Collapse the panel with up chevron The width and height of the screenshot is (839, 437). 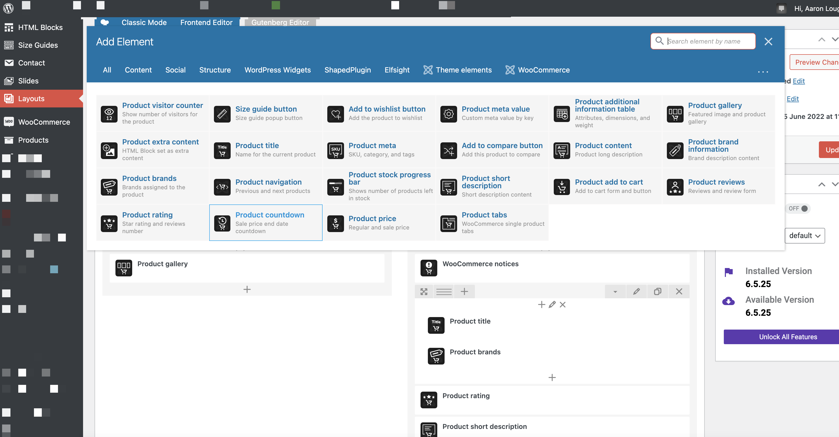tap(821, 40)
